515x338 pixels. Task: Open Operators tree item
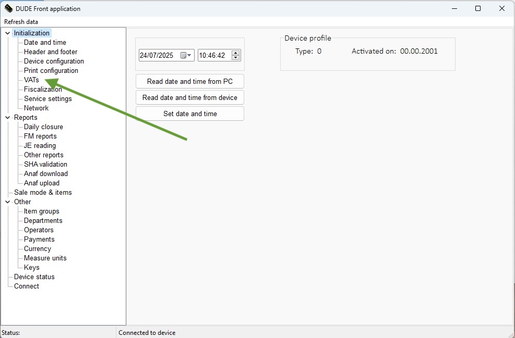pos(39,230)
